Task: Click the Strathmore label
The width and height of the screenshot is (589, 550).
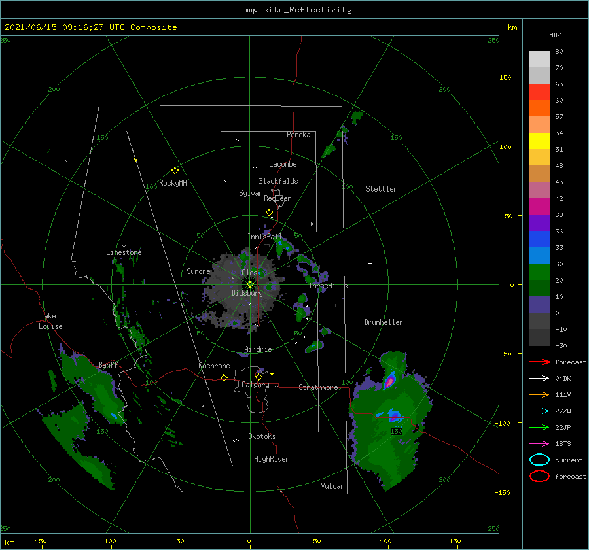Action: (318, 387)
